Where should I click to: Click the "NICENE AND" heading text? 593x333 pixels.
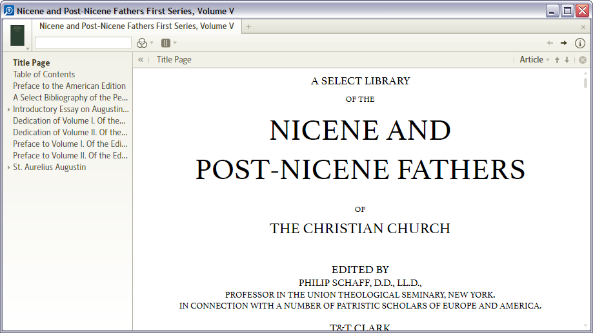(360, 131)
